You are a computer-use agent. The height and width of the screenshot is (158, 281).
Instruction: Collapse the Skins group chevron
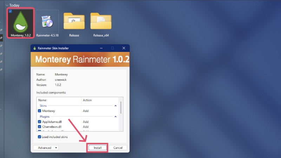click(116, 106)
